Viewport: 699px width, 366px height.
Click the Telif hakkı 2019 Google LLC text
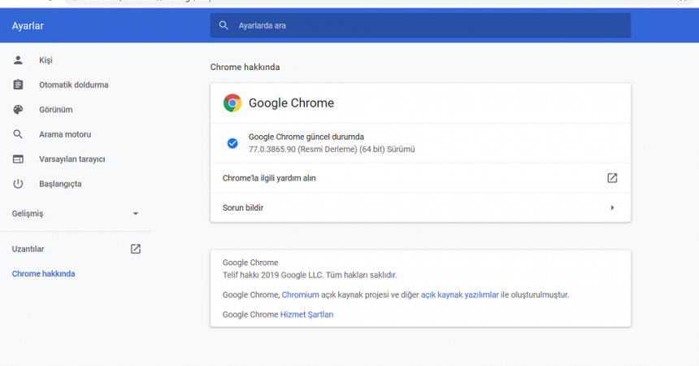310,275
